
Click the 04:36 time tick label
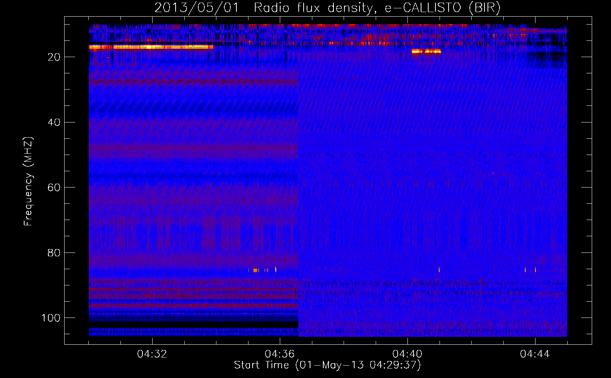280,354
